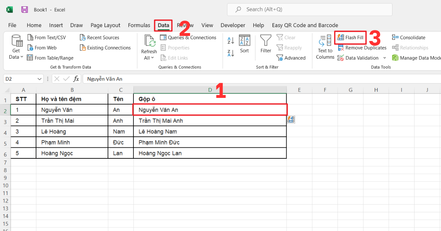Viewport: 441px width, 231px height.
Task: Open the Get Data button
Action: (x=16, y=47)
